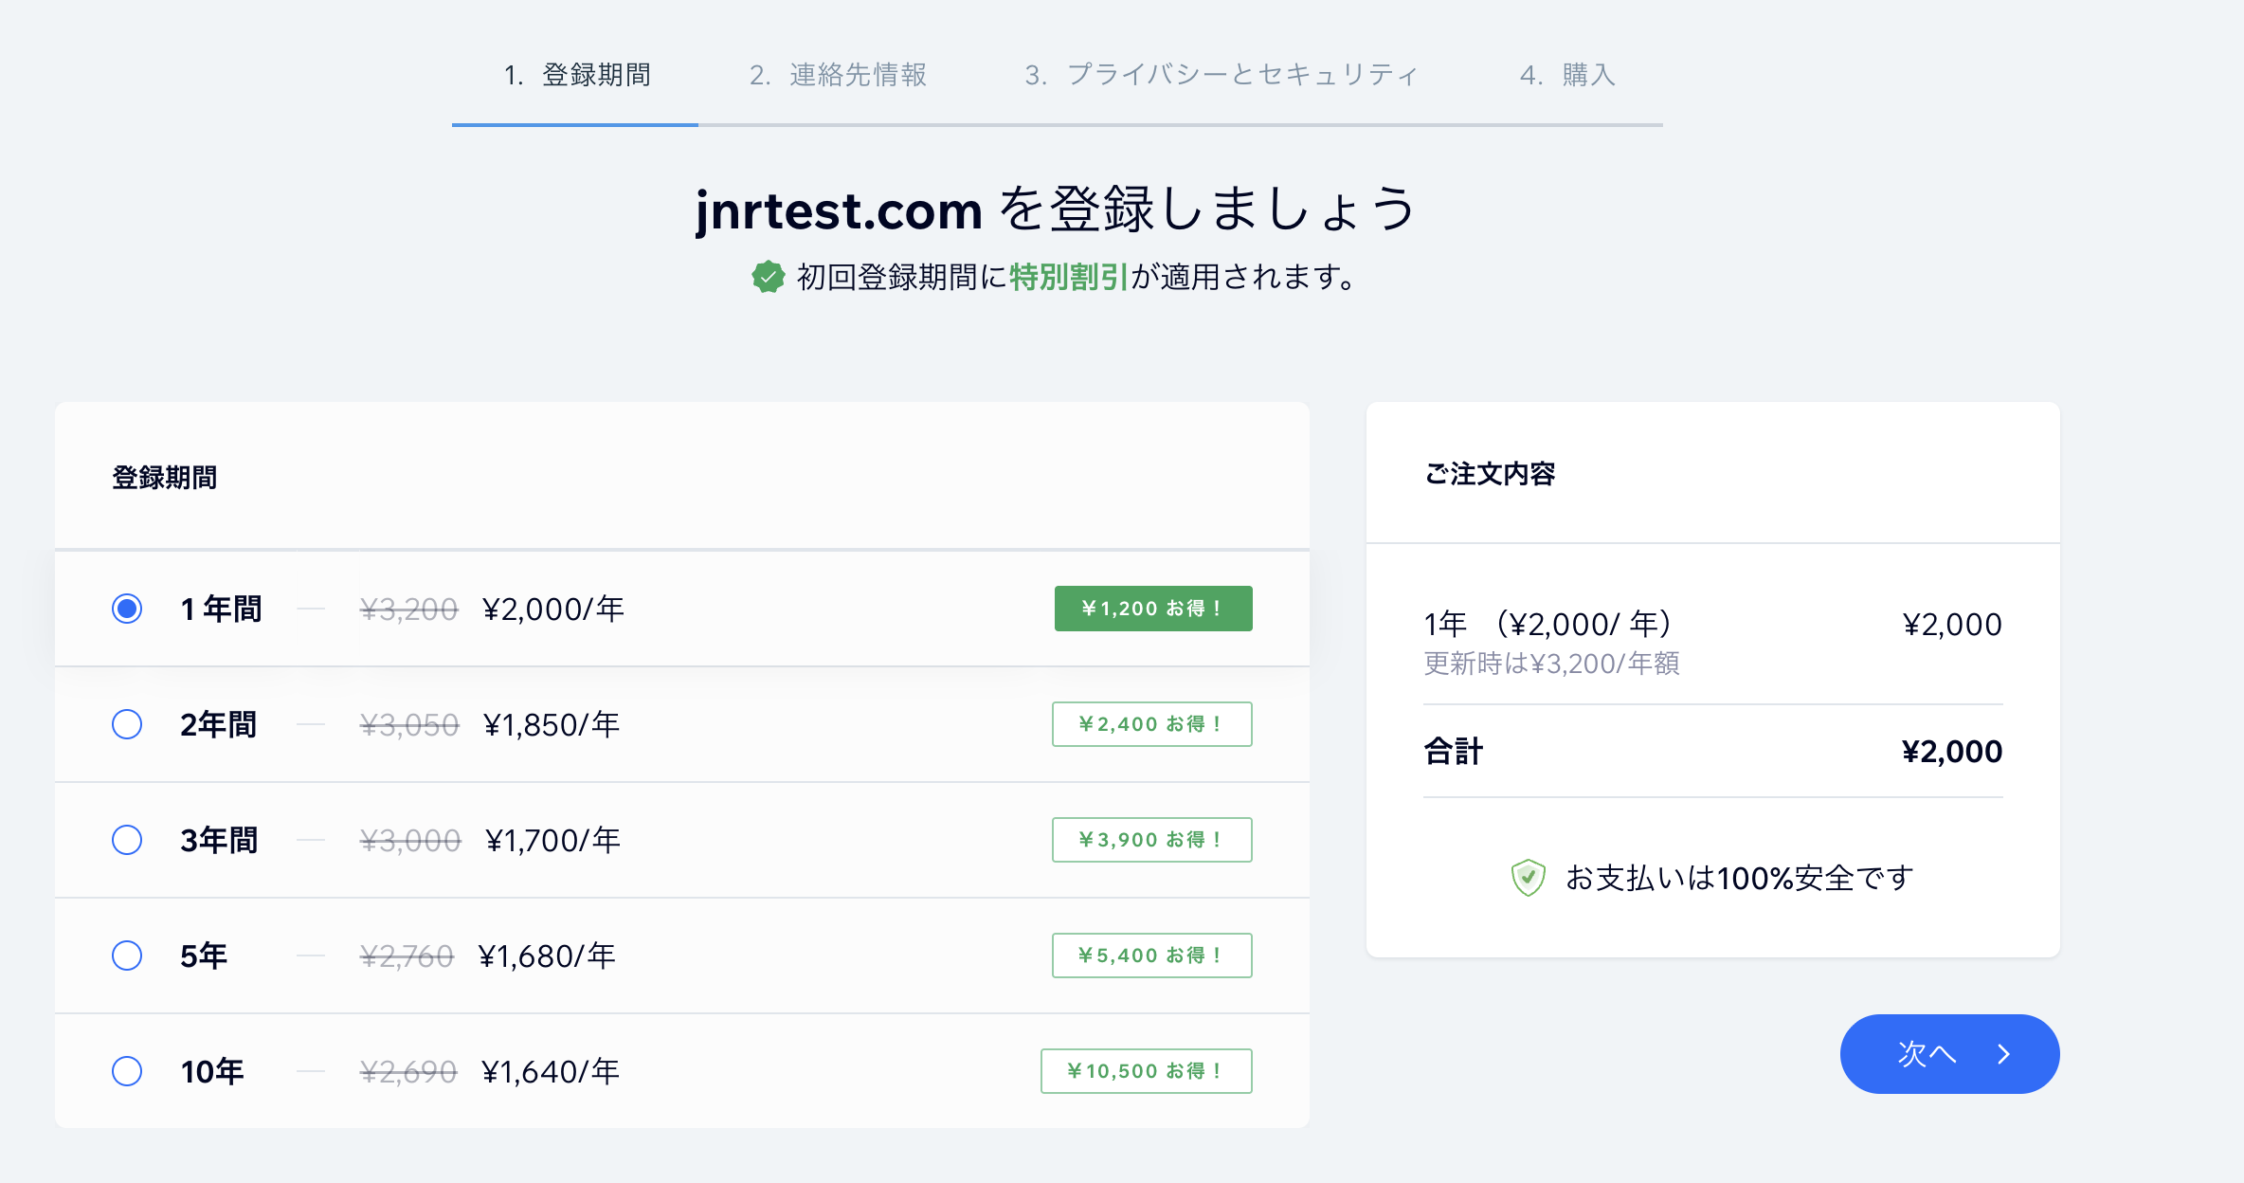Image resolution: width=2244 pixels, height=1183 pixels.
Task: Click the ¥1,640/年 price in 10年 row
Action: coord(551,1071)
